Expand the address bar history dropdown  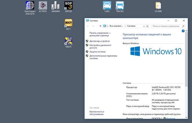tap(144, 26)
